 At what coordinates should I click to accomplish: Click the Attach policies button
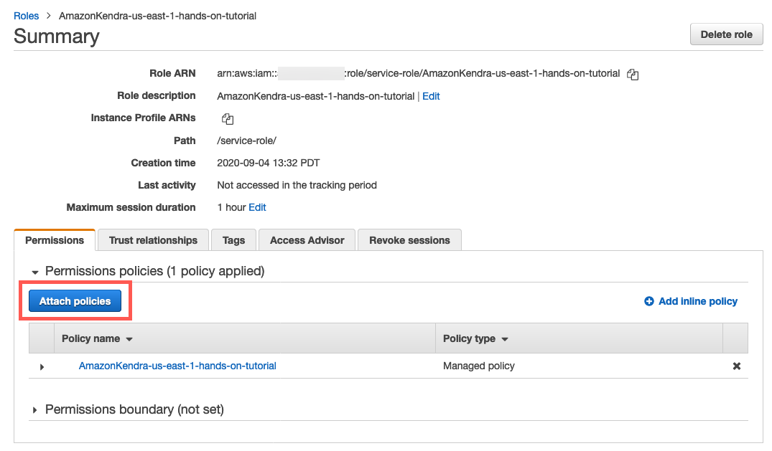(75, 301)
